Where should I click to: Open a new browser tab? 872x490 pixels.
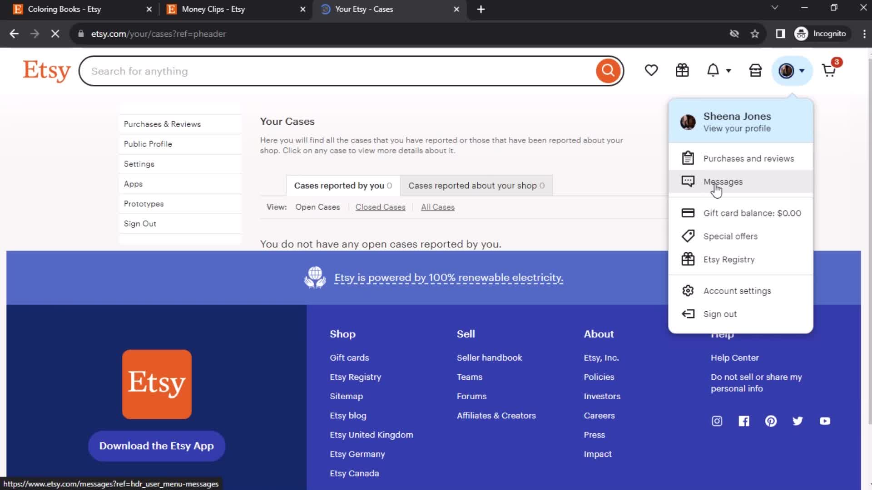click(x=481, y=9)
